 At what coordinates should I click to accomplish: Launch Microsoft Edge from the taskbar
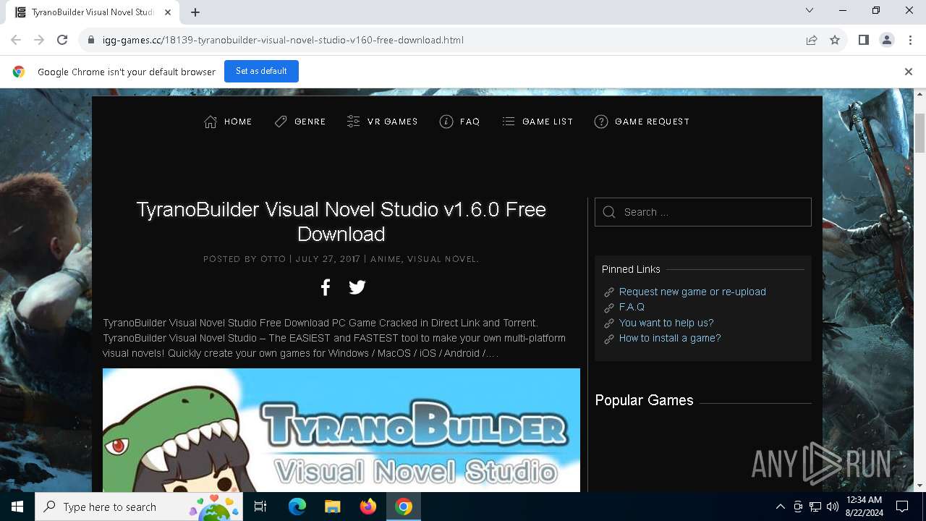tap(297, 507)
